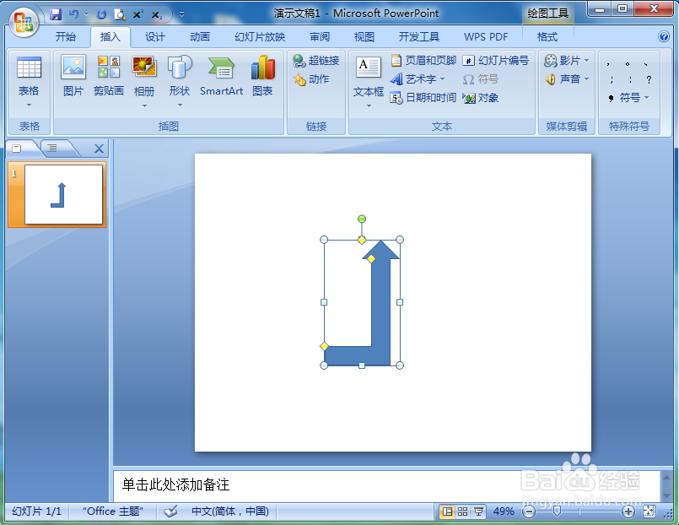Redo the action in quick access toolbar

point(101,14)
